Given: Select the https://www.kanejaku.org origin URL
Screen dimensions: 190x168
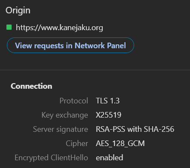Looking at the screenshot, I should (x=59, y=28).
